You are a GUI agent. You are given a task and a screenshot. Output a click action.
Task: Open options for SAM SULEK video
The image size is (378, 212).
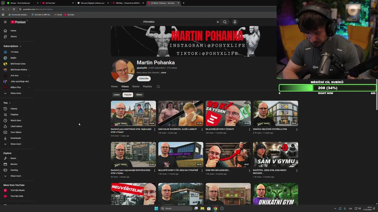[202, 130]
